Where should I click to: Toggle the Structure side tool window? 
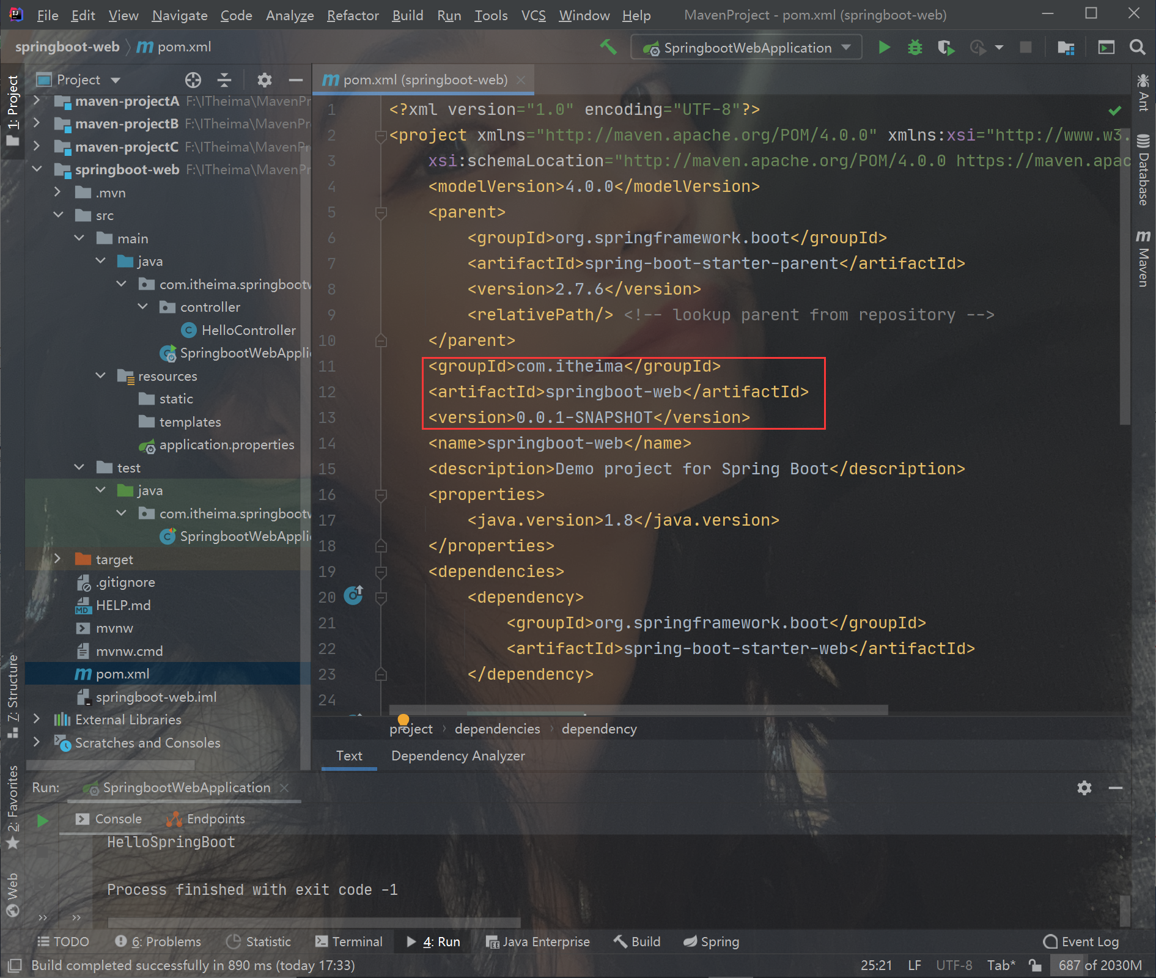tap(12, 696)
